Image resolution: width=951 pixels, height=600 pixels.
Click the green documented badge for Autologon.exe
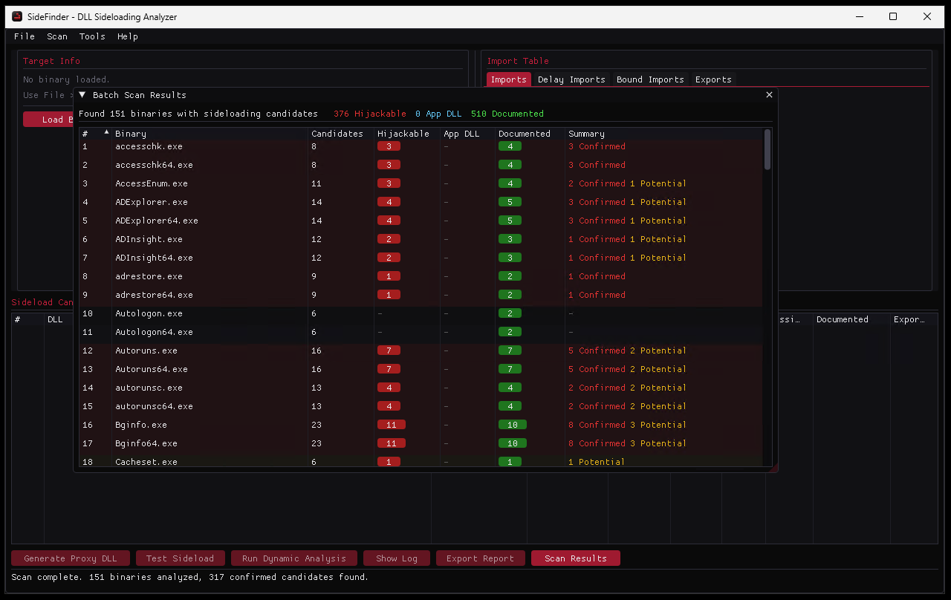[x=510, y=313]
